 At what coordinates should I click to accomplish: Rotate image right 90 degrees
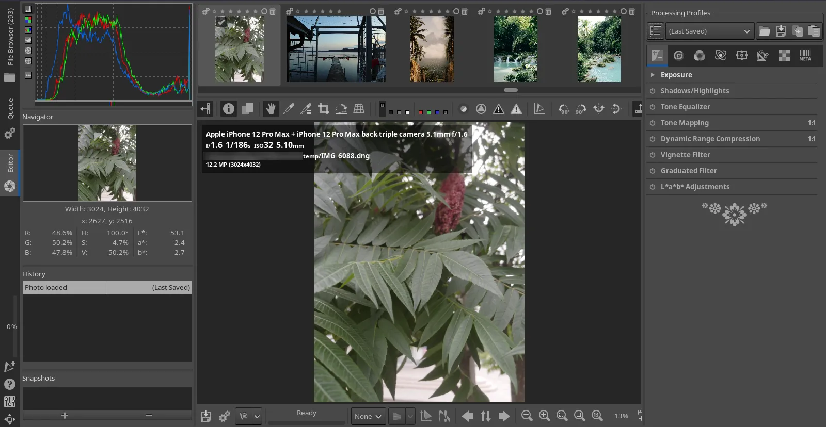click(581, 109)
